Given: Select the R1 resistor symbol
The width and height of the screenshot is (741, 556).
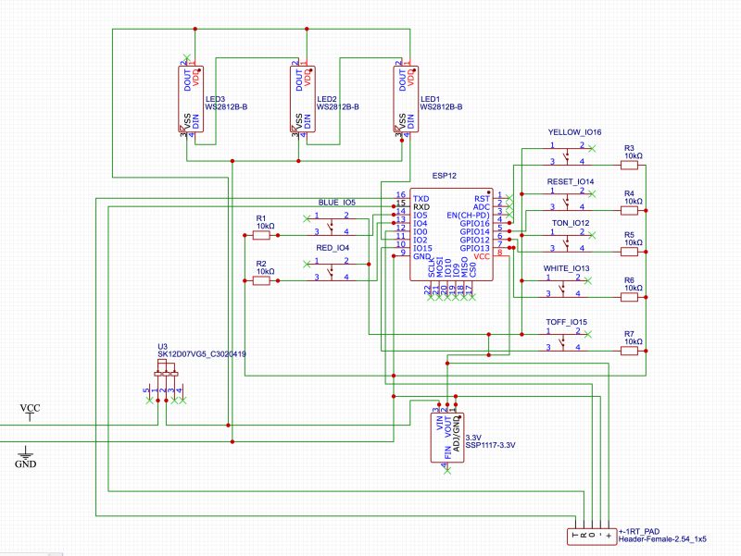Looking at the screenshot, I should tap(261, 235).
